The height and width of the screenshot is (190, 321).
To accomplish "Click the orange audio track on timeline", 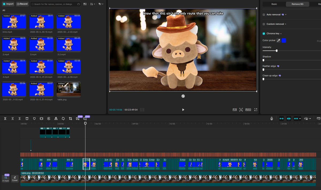I will coord(168,155).
